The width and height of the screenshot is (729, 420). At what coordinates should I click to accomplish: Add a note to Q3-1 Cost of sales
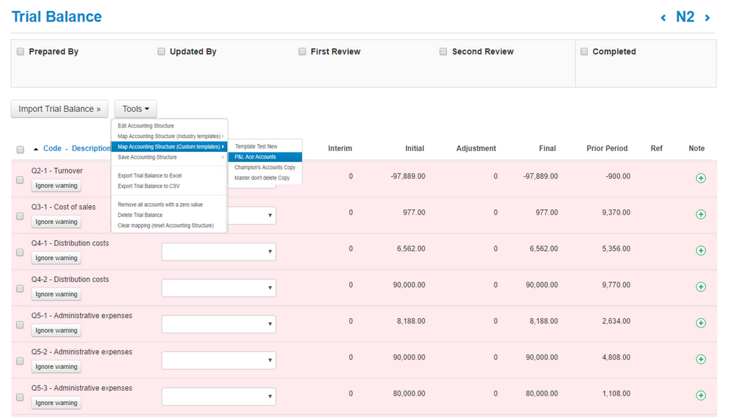pyautogui.click(x=701, y=214)
